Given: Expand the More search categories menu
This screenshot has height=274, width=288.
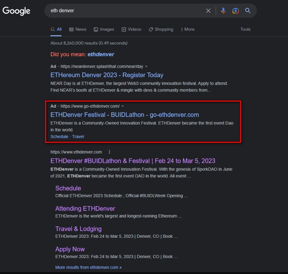Looking at the screenshot, I should tap(188, 29).
